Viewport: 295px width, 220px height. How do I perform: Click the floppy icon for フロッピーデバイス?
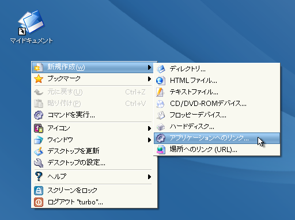161,115
